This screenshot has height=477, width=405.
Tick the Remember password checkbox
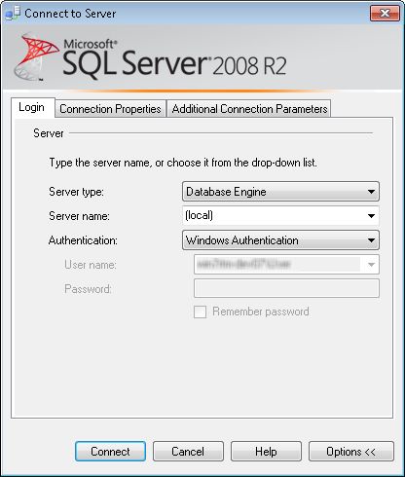[200, 312]
